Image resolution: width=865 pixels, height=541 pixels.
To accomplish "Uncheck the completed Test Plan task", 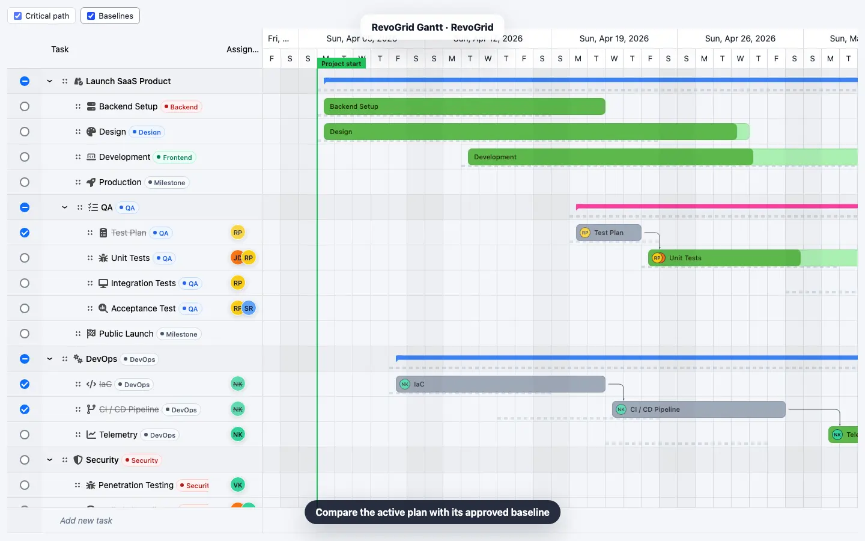I will tap(25, 233).
